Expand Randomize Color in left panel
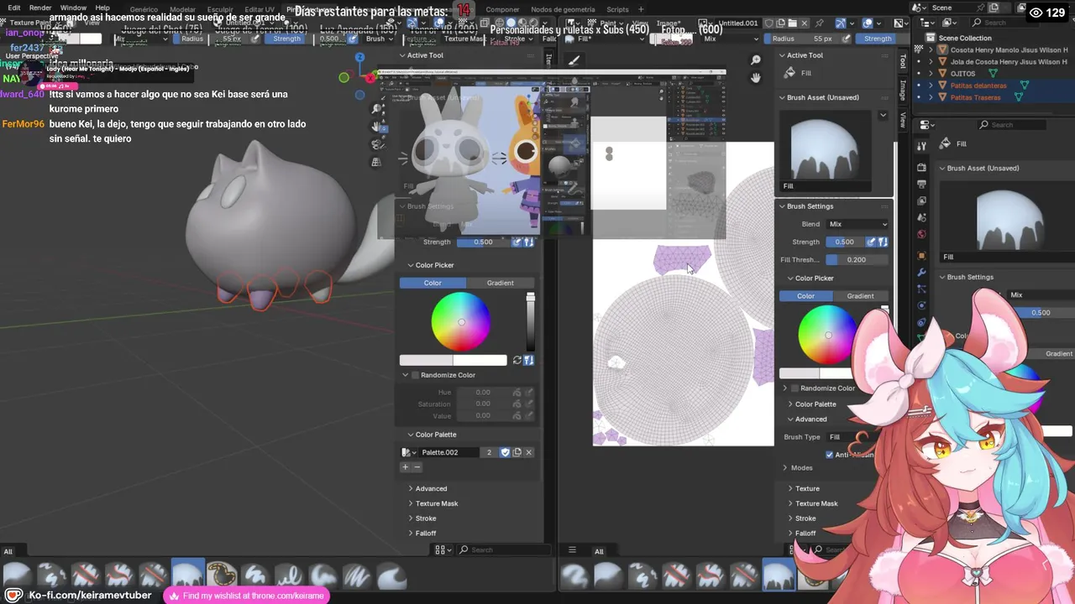The image size is (1075, 604). (x=405, y=375)
